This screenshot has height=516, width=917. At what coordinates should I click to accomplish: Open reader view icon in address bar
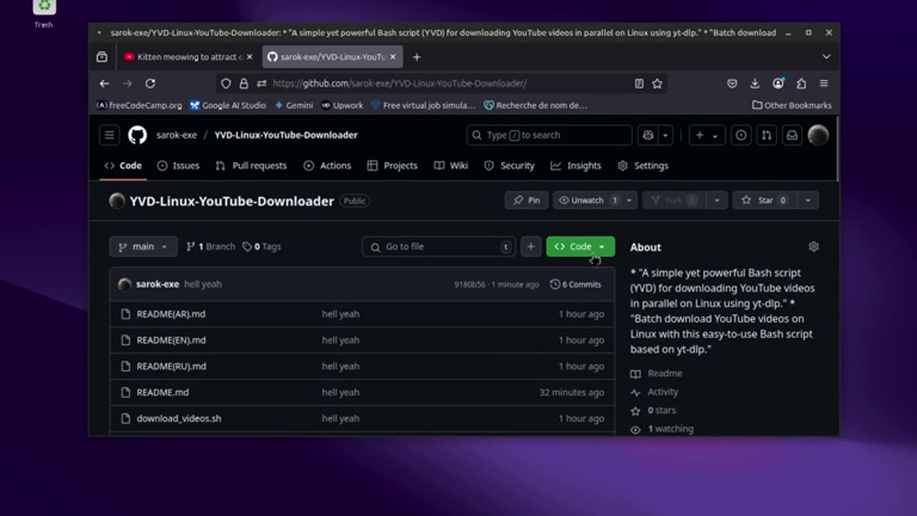point(639,83)
